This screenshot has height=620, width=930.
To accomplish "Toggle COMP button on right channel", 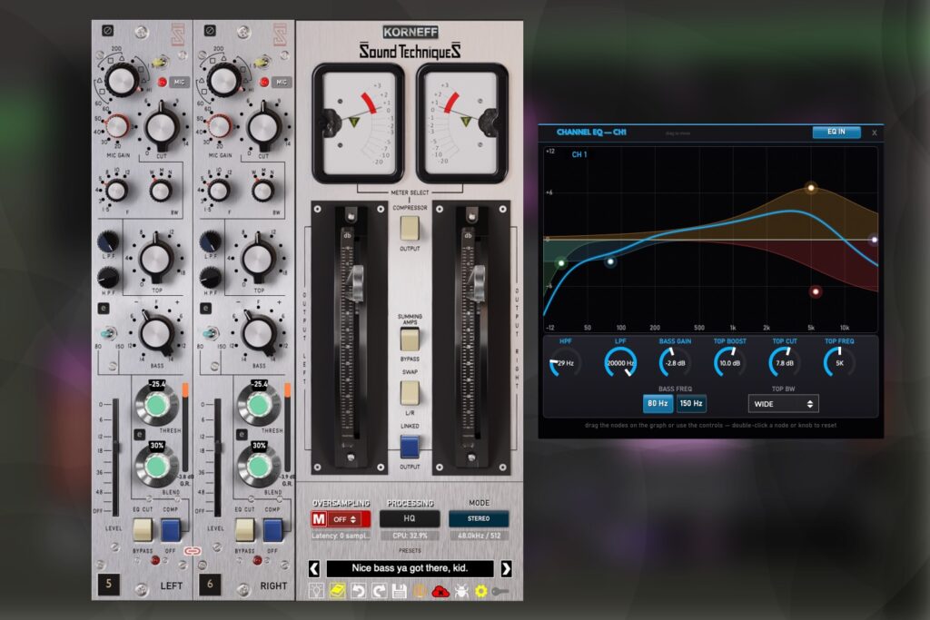I will [272, 530].
